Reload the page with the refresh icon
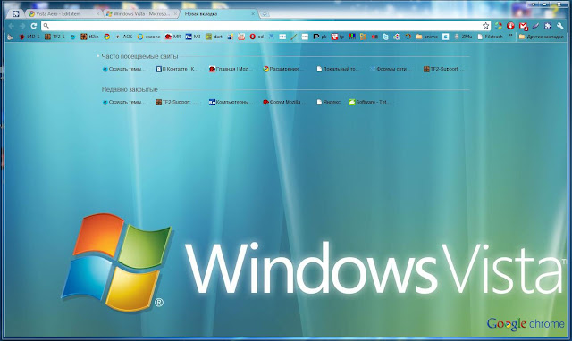572x341 pixels. click(34, 26)
